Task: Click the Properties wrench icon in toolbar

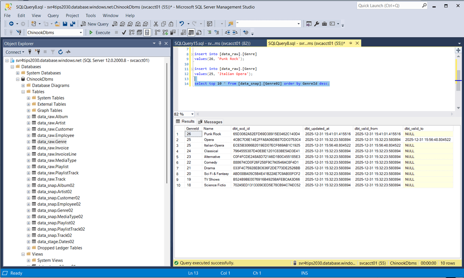Action: (x=316, y=24)
